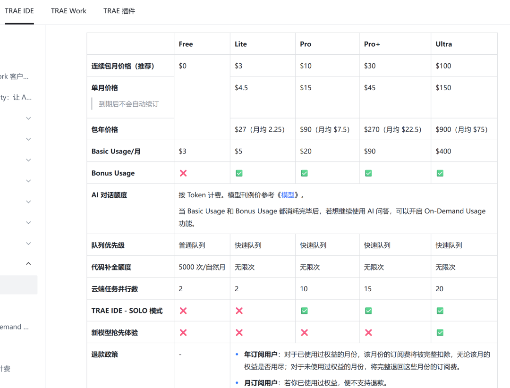Open the 模型 link in AI 对话额度
The width and height of the screenshot is (510, 388).
point(288,195)
